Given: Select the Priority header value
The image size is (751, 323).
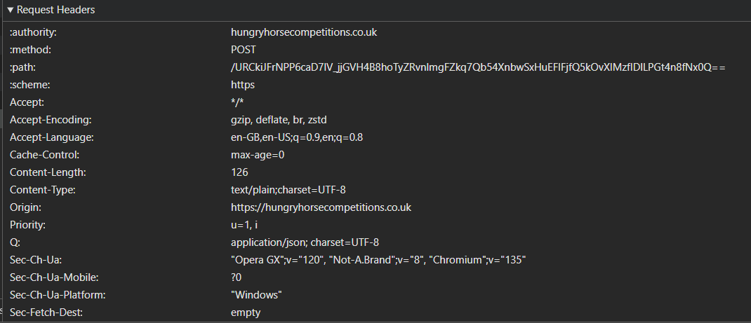Looking at the screenshot, I should pyautogui.click(x=244, y=225).
